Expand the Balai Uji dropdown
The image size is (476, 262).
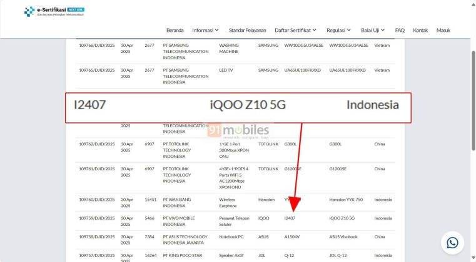[373, 31]
